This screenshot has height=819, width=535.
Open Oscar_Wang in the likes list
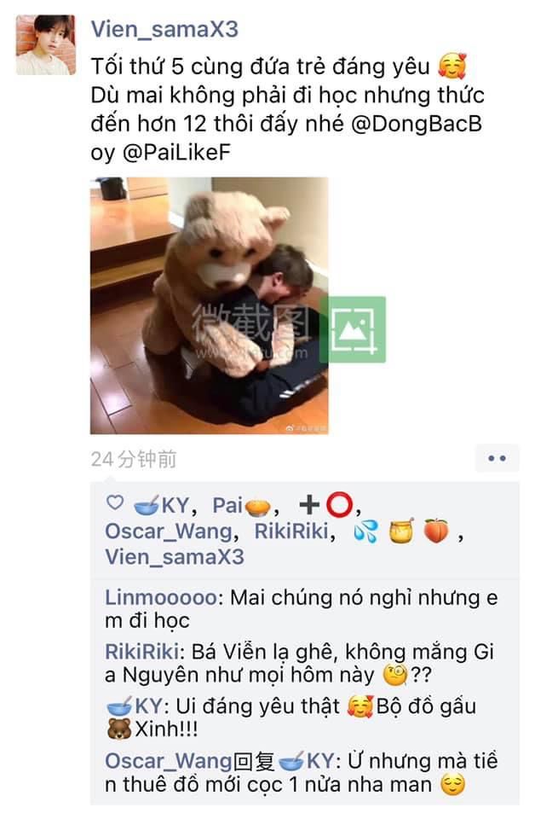(169, 531)
